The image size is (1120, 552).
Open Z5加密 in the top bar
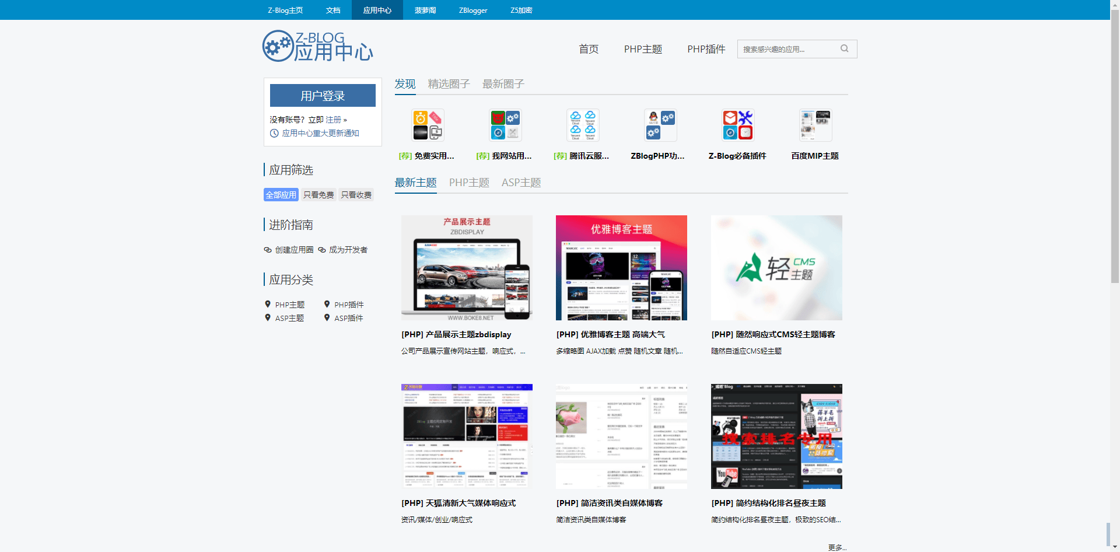click(521, 10)
